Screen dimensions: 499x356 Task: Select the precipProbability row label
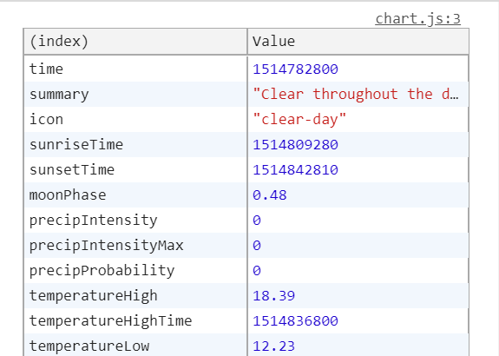[x=102, y=271]
